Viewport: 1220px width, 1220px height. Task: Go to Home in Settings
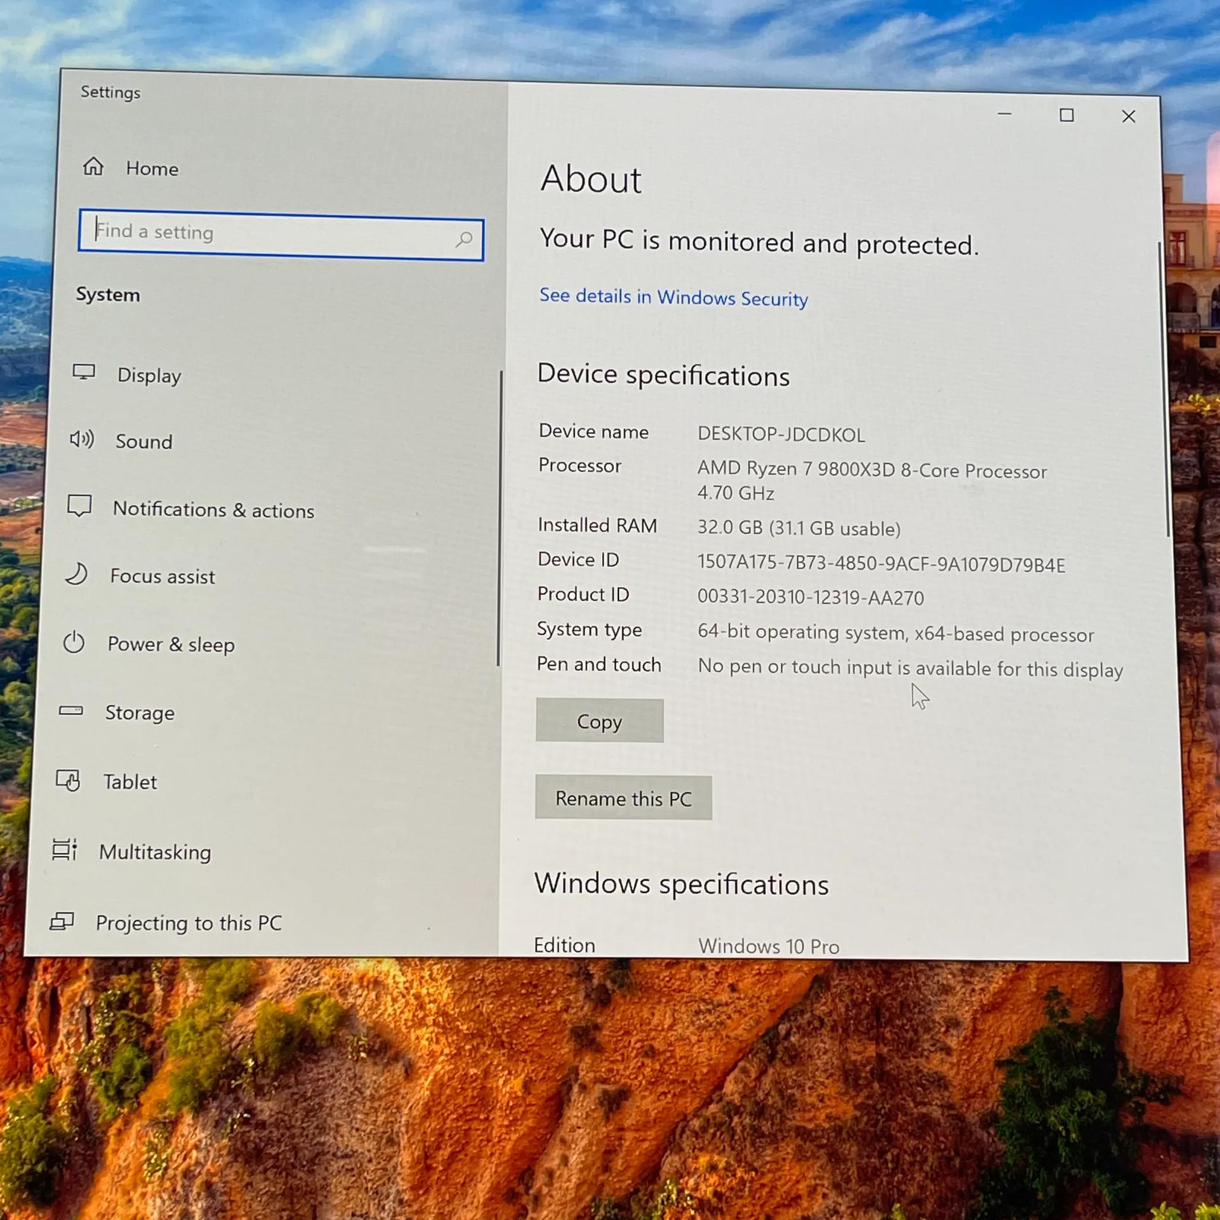152,169
